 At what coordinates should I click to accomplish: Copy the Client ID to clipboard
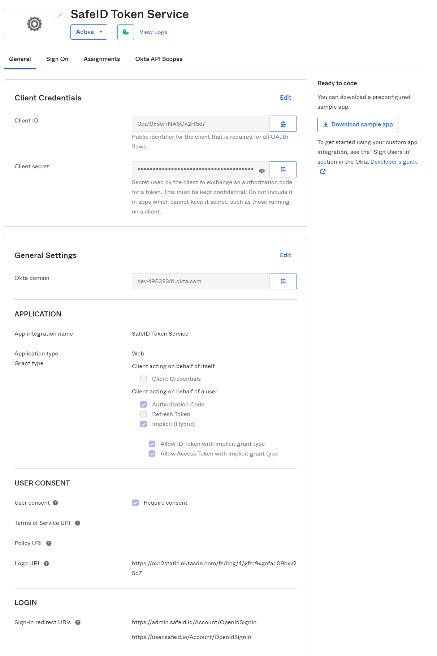(283, 124)
